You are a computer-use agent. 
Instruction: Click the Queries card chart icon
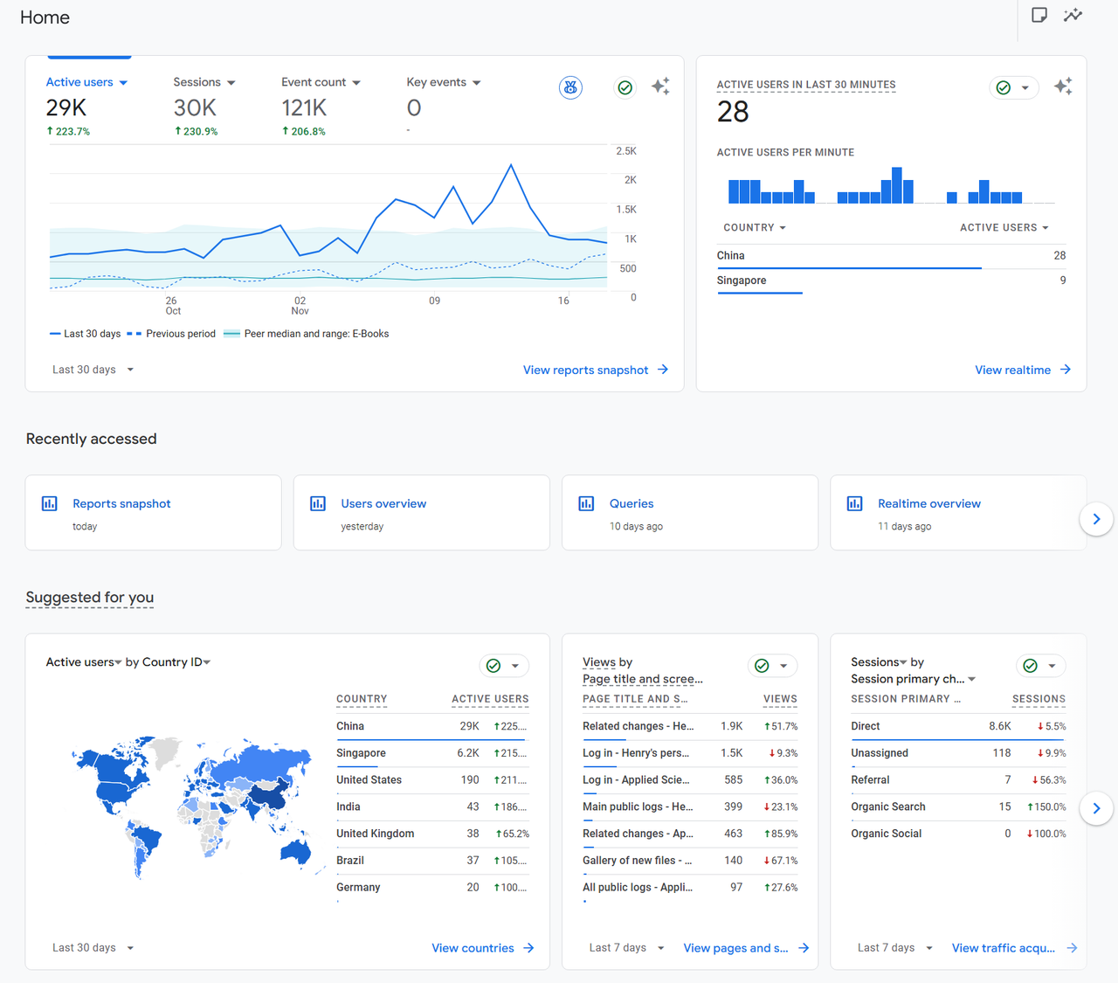(585, 503)
